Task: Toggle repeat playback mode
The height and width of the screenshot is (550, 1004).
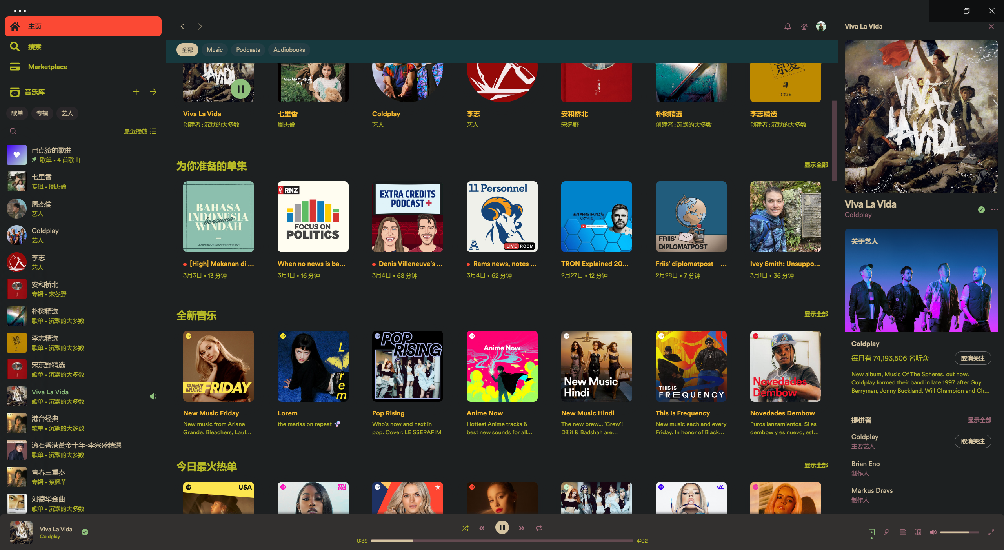Action: pyautogui.click(x=539, y=528)
